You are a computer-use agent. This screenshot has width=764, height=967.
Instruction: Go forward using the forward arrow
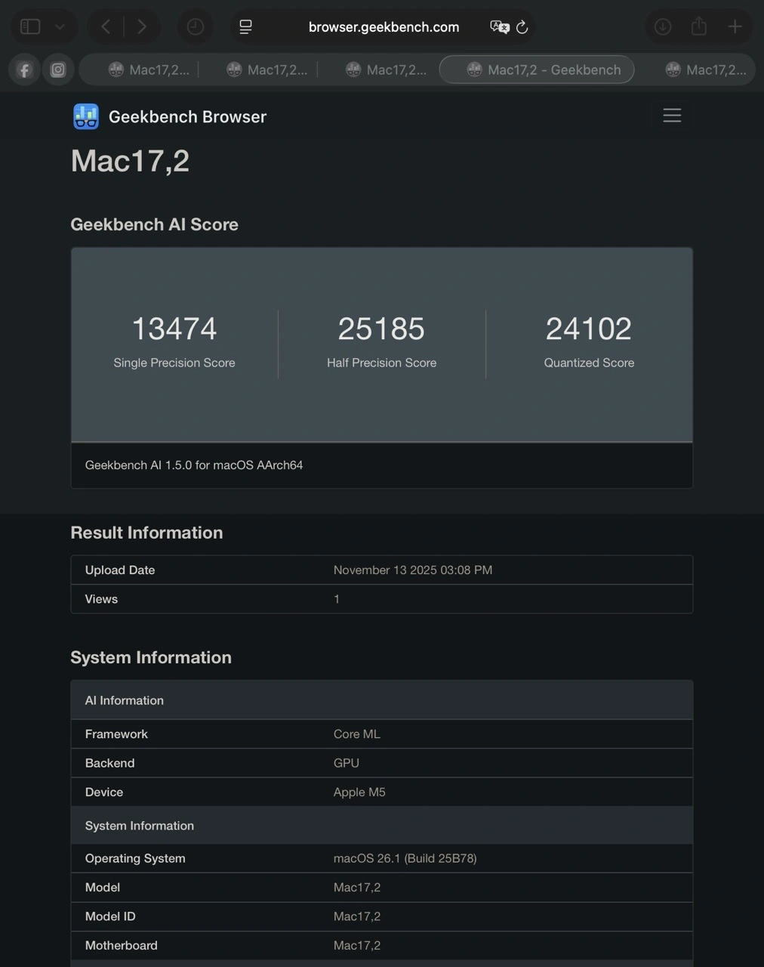pyautogui.click(x=142, y=27)
